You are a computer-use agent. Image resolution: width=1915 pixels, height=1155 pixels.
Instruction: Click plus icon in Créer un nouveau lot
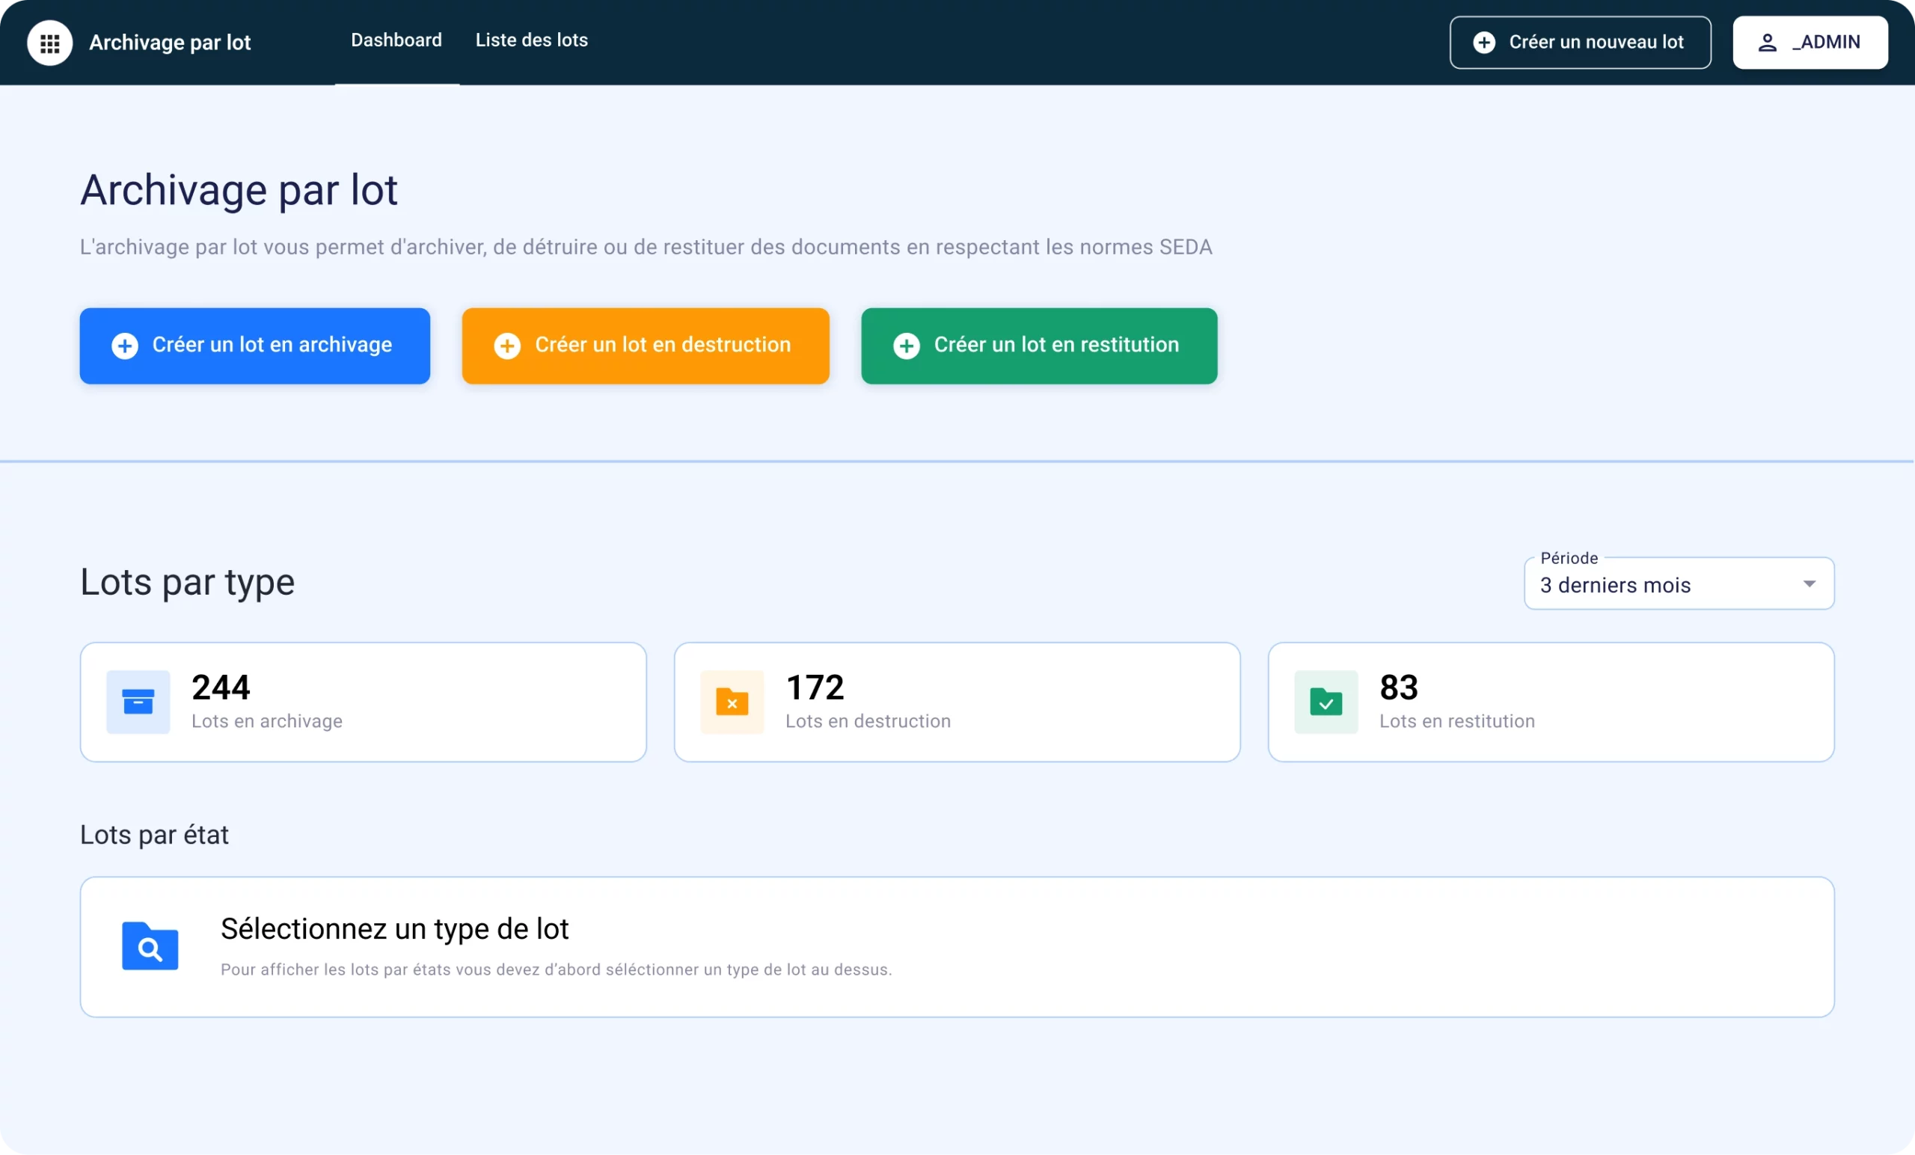tap(1484, 43)
